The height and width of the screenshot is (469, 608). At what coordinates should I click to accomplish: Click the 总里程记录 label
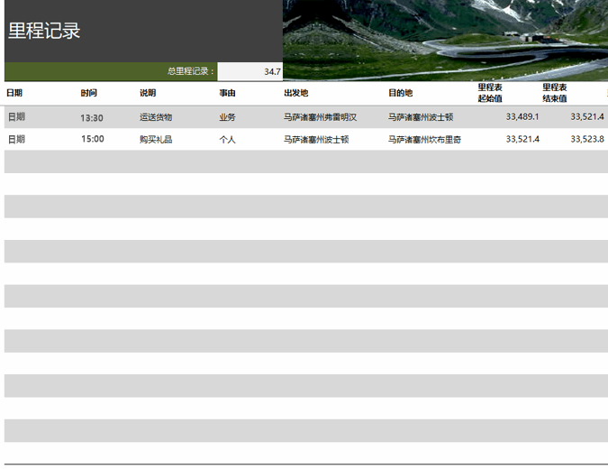tap(191, 72)
